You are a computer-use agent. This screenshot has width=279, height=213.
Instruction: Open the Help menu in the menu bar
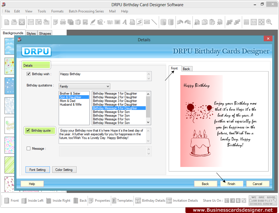(x=124, y=11)
